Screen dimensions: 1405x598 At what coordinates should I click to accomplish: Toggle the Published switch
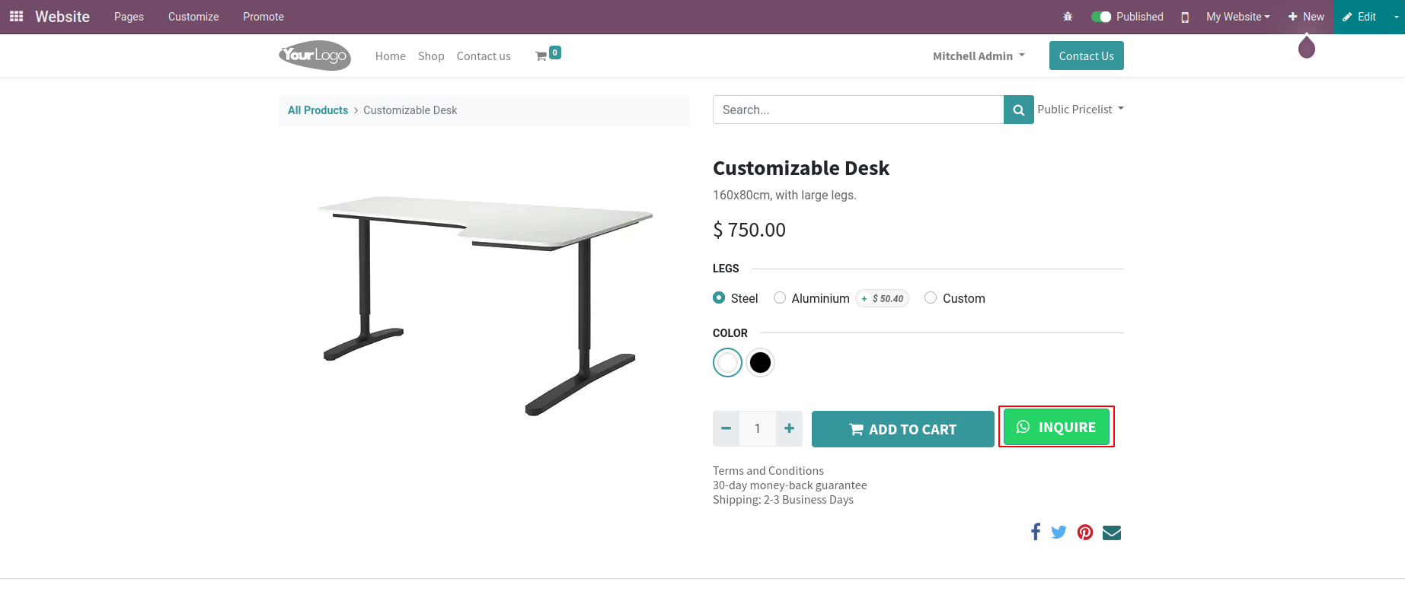point(1101,17)
